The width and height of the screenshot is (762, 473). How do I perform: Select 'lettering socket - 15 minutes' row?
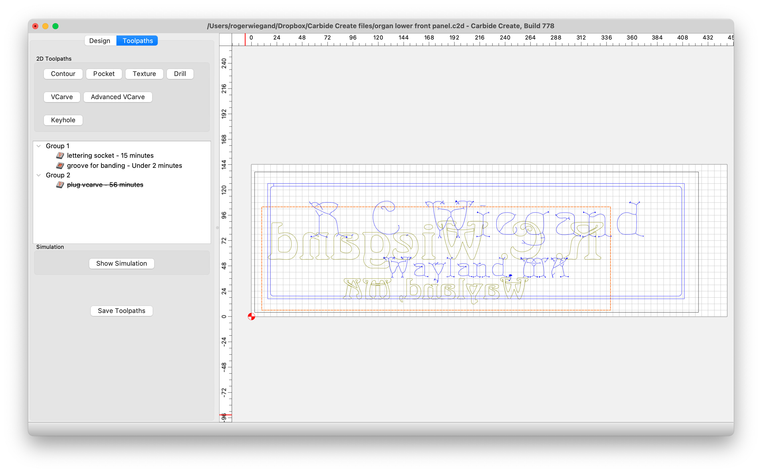coord(121,155)
